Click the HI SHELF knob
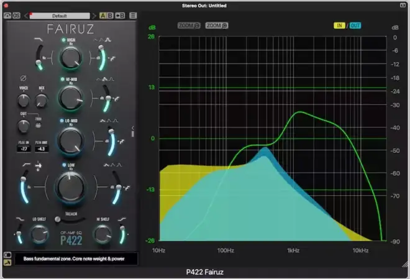Screen dimensions: 410x279 102,234
